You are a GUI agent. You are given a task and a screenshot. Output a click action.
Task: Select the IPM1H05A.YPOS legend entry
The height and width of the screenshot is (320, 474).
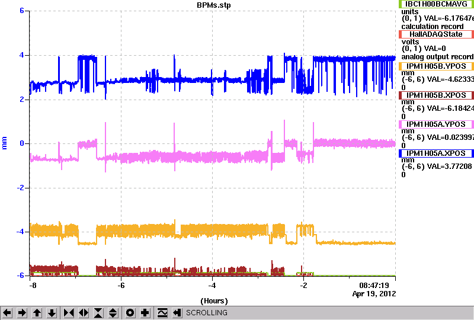435,124
